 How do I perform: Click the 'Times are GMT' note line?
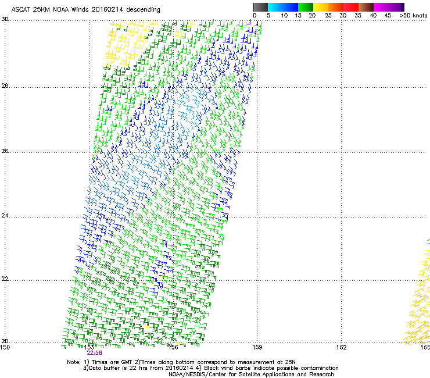(181, 362)
